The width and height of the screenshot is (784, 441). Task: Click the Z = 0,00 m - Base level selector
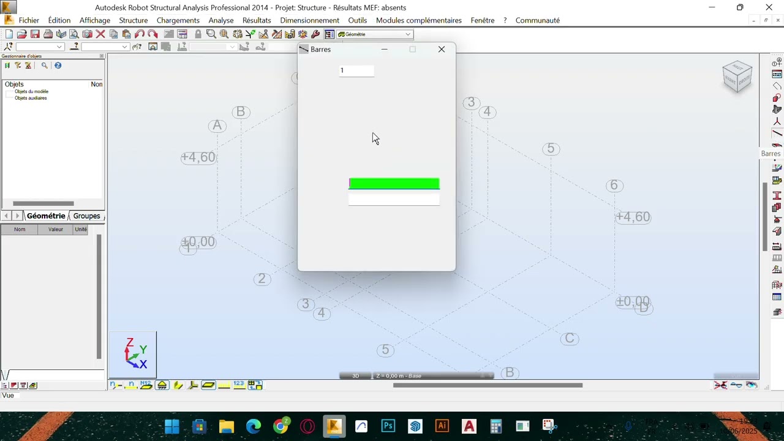tap(433, 375)
